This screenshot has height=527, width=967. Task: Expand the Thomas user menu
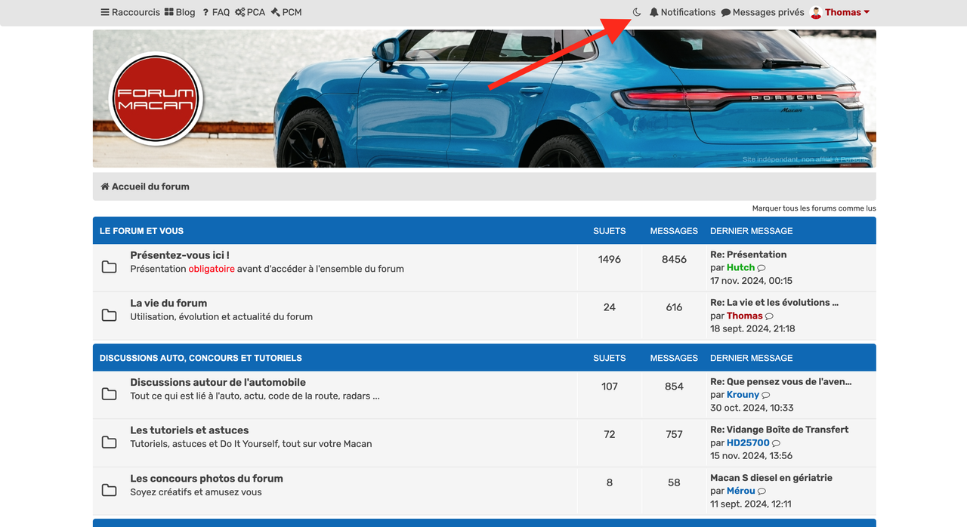coord(847,12)
